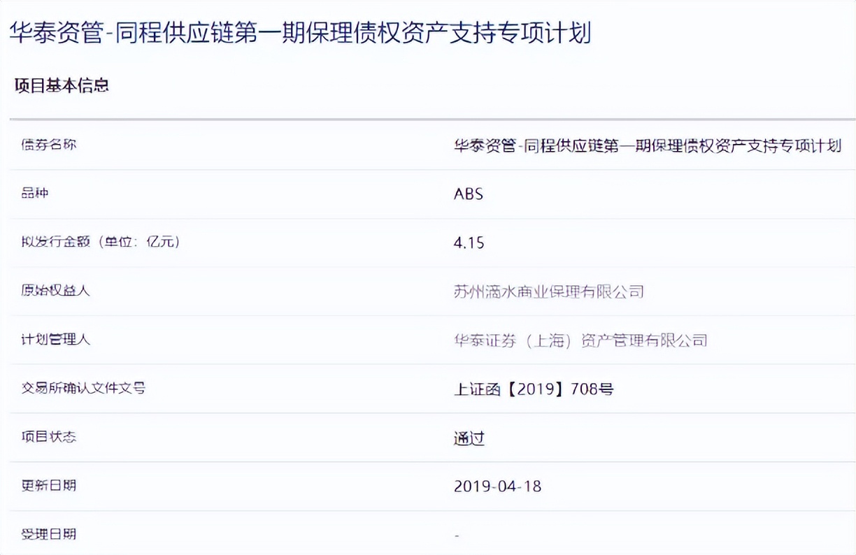Click the 拟发行金额 label
856x555 pixels.
tap(101, 242)
